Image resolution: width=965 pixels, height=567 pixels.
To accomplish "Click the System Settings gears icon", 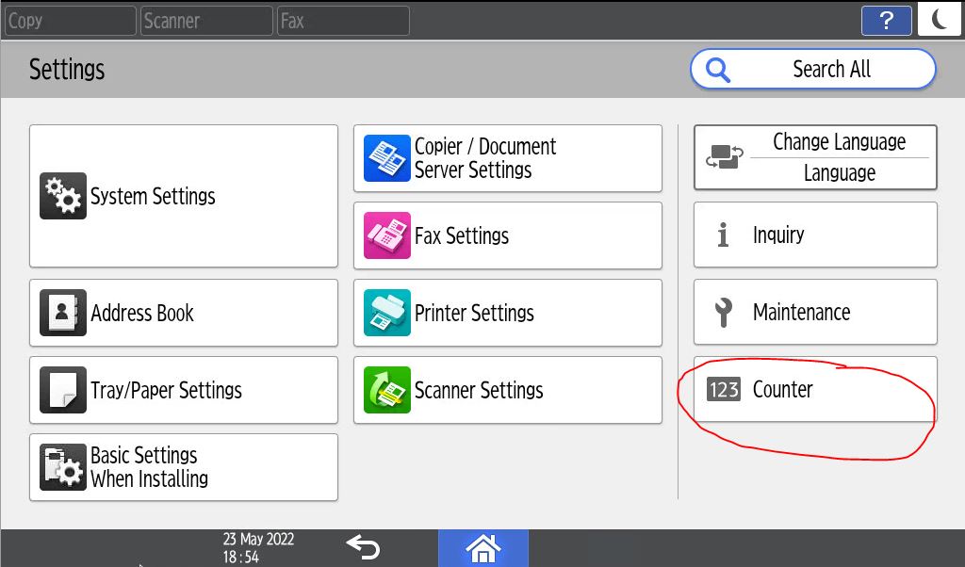I will [x=63, y=196].
